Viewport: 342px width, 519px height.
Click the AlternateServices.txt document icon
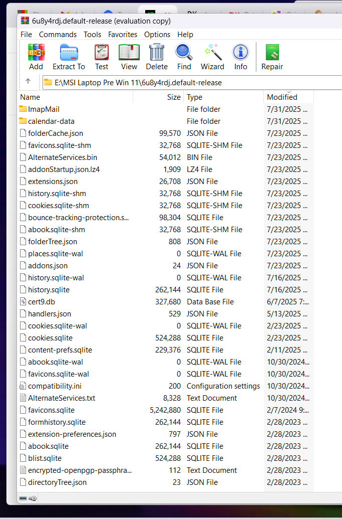coord(23,398)
